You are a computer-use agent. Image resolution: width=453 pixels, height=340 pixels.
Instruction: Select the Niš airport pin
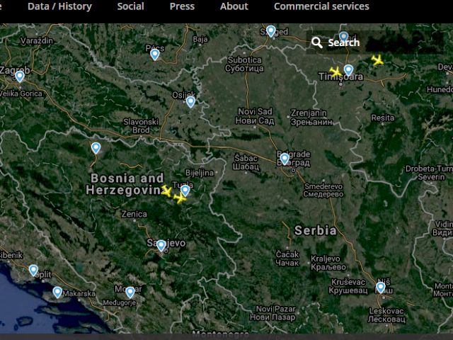[381, 288]
